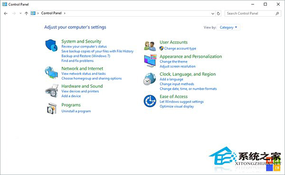Click Optimize visual display
The image size is (285, 175).
click(x=177, y=106)
